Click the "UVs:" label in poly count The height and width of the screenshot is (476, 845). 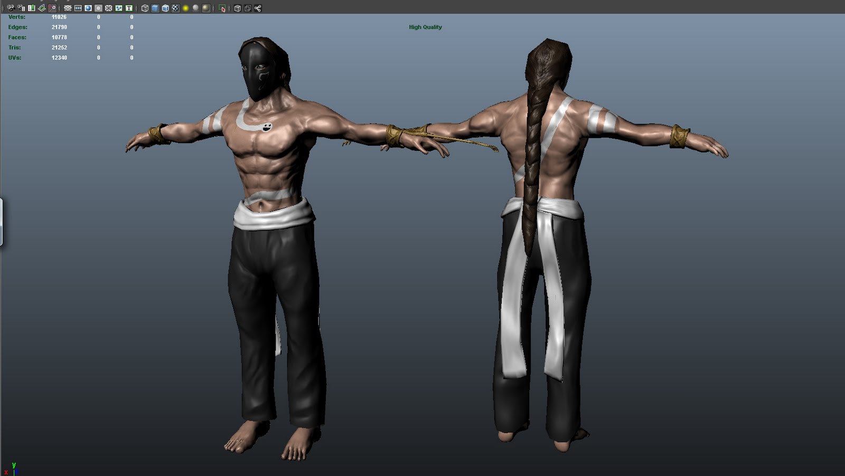pyautogui.click(x=15, y=58)
